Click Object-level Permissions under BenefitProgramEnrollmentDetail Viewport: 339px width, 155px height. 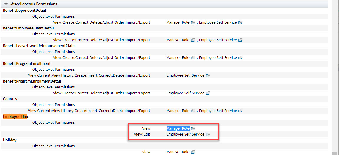tap(53, 87)
